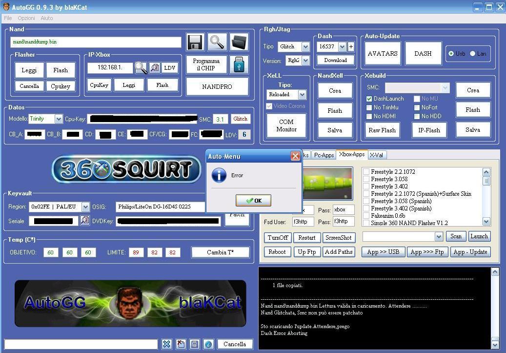Click the floppy disk save icon in Nand
Viewport: 506px width, 353px height.
195,42
